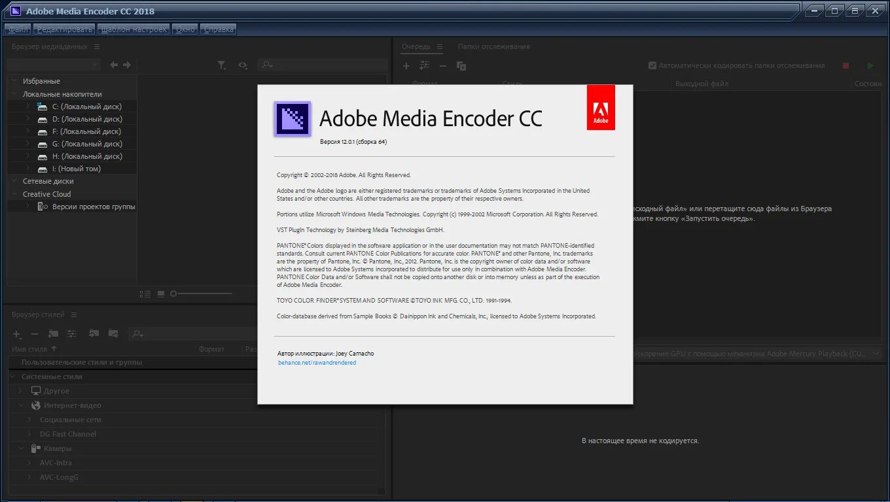Expand the F: (Локальный диск) drive
This screenshot has width=890, height=502.
pos(28,131)
